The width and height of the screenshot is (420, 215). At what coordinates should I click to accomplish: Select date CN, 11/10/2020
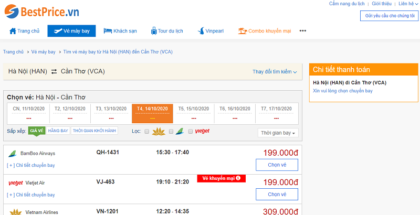click(29, 113)
